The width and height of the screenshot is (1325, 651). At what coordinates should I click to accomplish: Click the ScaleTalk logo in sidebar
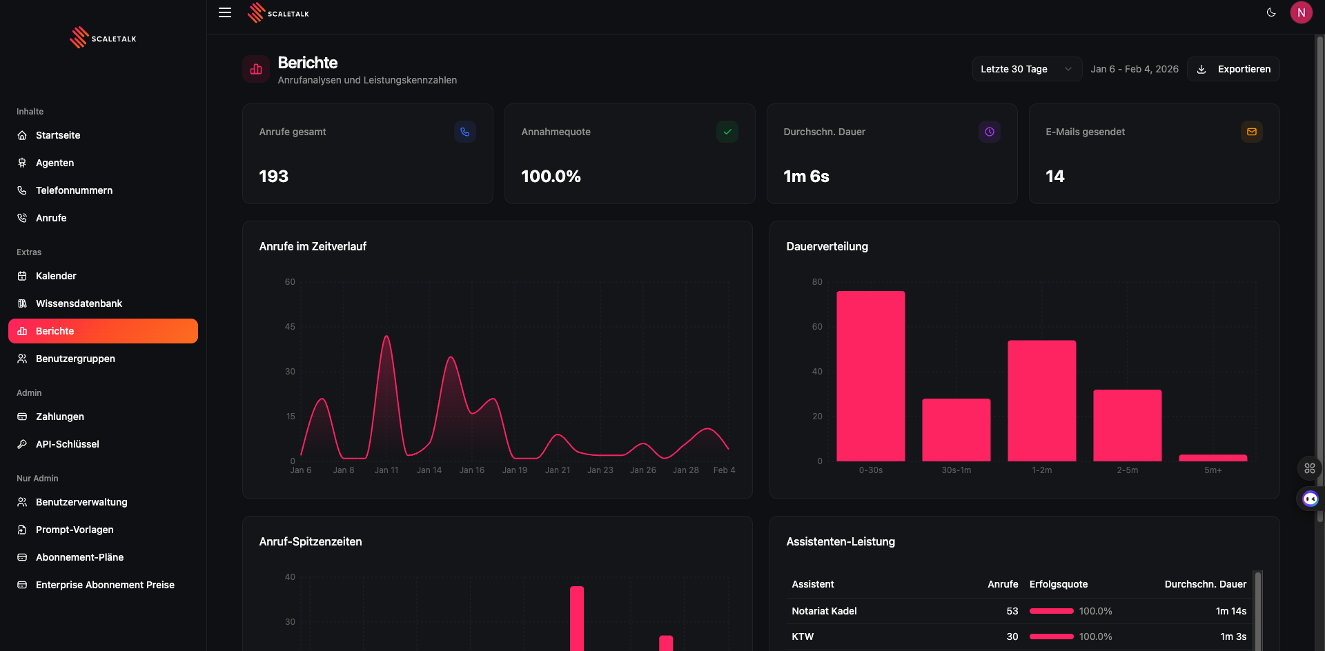[103, 38]
